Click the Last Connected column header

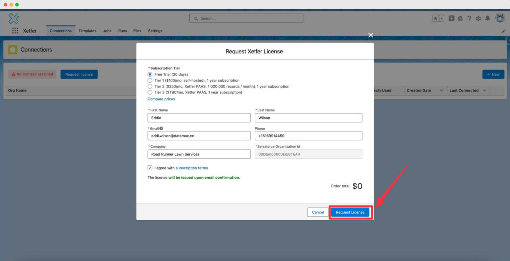(x=464, y=90)
